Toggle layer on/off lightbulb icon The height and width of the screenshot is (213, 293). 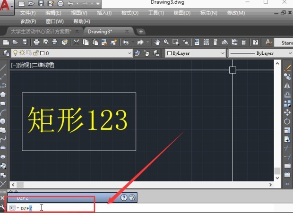[x=15, y=53]
